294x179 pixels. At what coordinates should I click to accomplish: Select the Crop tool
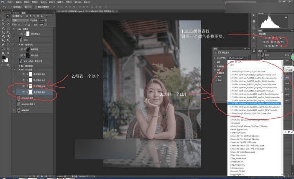coord(3,24)
